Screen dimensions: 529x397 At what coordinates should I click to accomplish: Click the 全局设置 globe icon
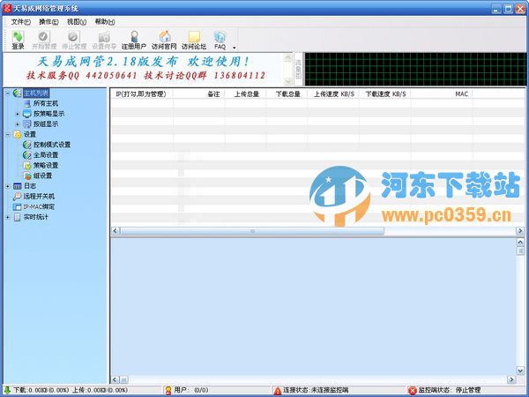(x=27, y=155)
